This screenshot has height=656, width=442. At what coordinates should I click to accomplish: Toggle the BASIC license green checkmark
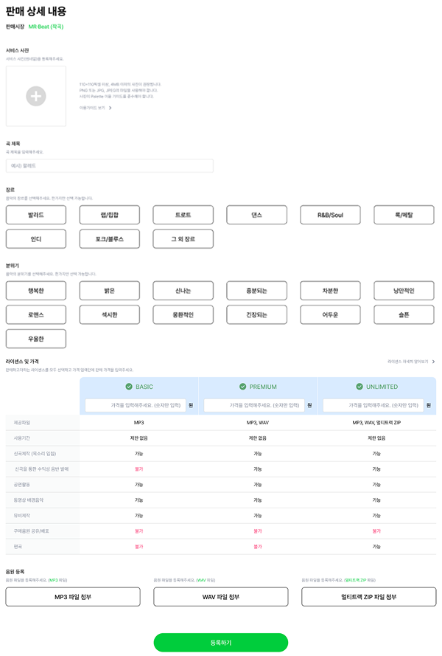click(129, 387)
